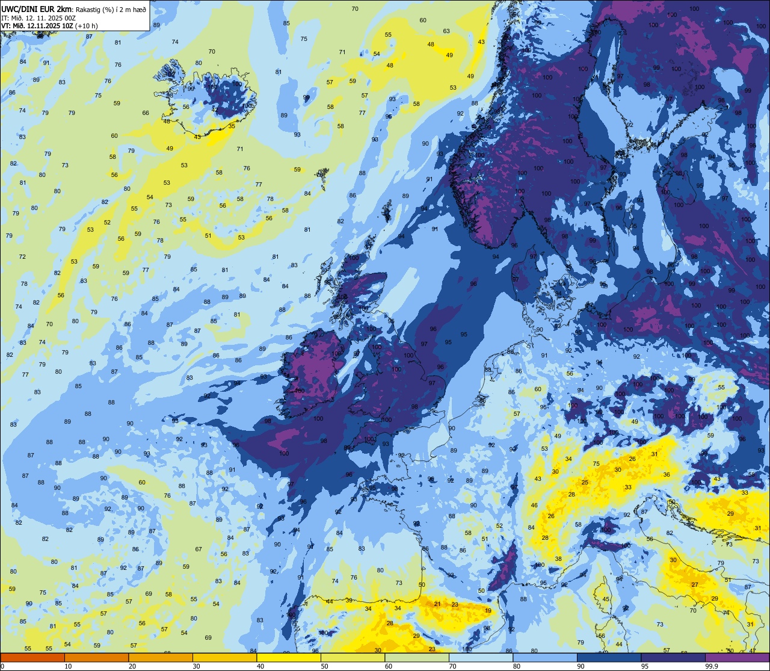Image resolution: width=770 pixels, height=671 pixels.
Task: Click the 'UWC/DINI EUR 2km' title text
Action: coord(35,8)
